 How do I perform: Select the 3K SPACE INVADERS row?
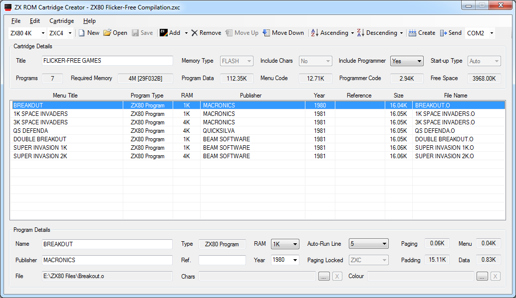[x=258, y=122]
